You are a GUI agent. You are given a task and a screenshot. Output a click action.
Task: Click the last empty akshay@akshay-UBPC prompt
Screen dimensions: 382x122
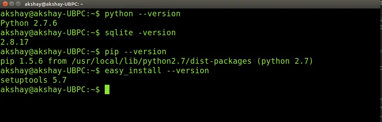(50, 89)
